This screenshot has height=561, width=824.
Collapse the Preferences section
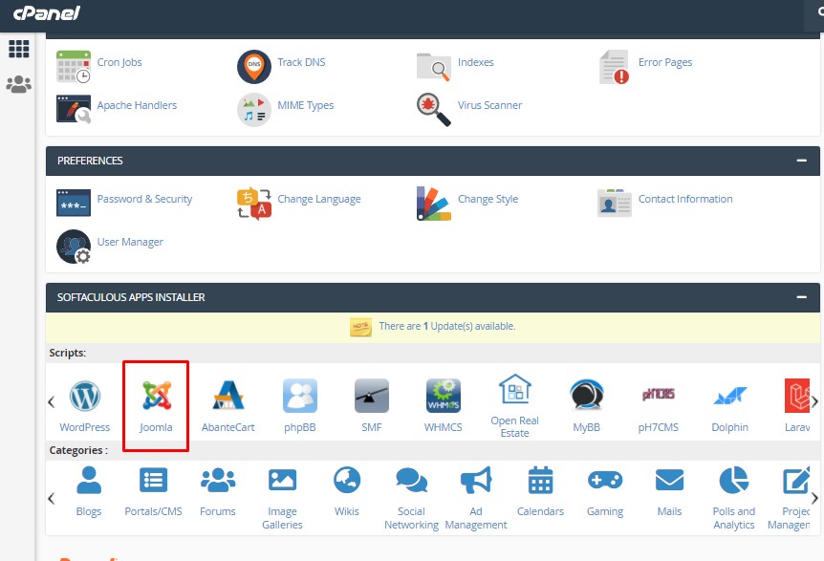click(x=801, y=161)
